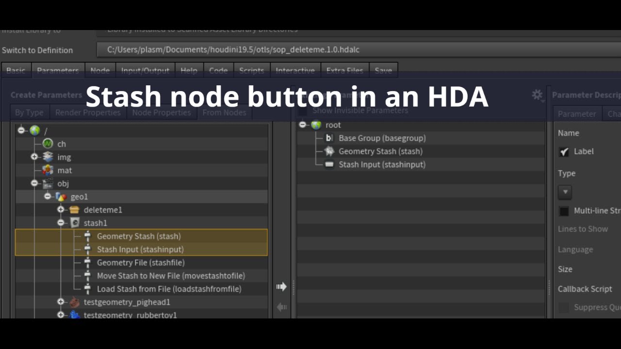The height and width of the screenshot is (349, 621).
Task: Click the Switch to Definition path field
Action: point(359,49)
